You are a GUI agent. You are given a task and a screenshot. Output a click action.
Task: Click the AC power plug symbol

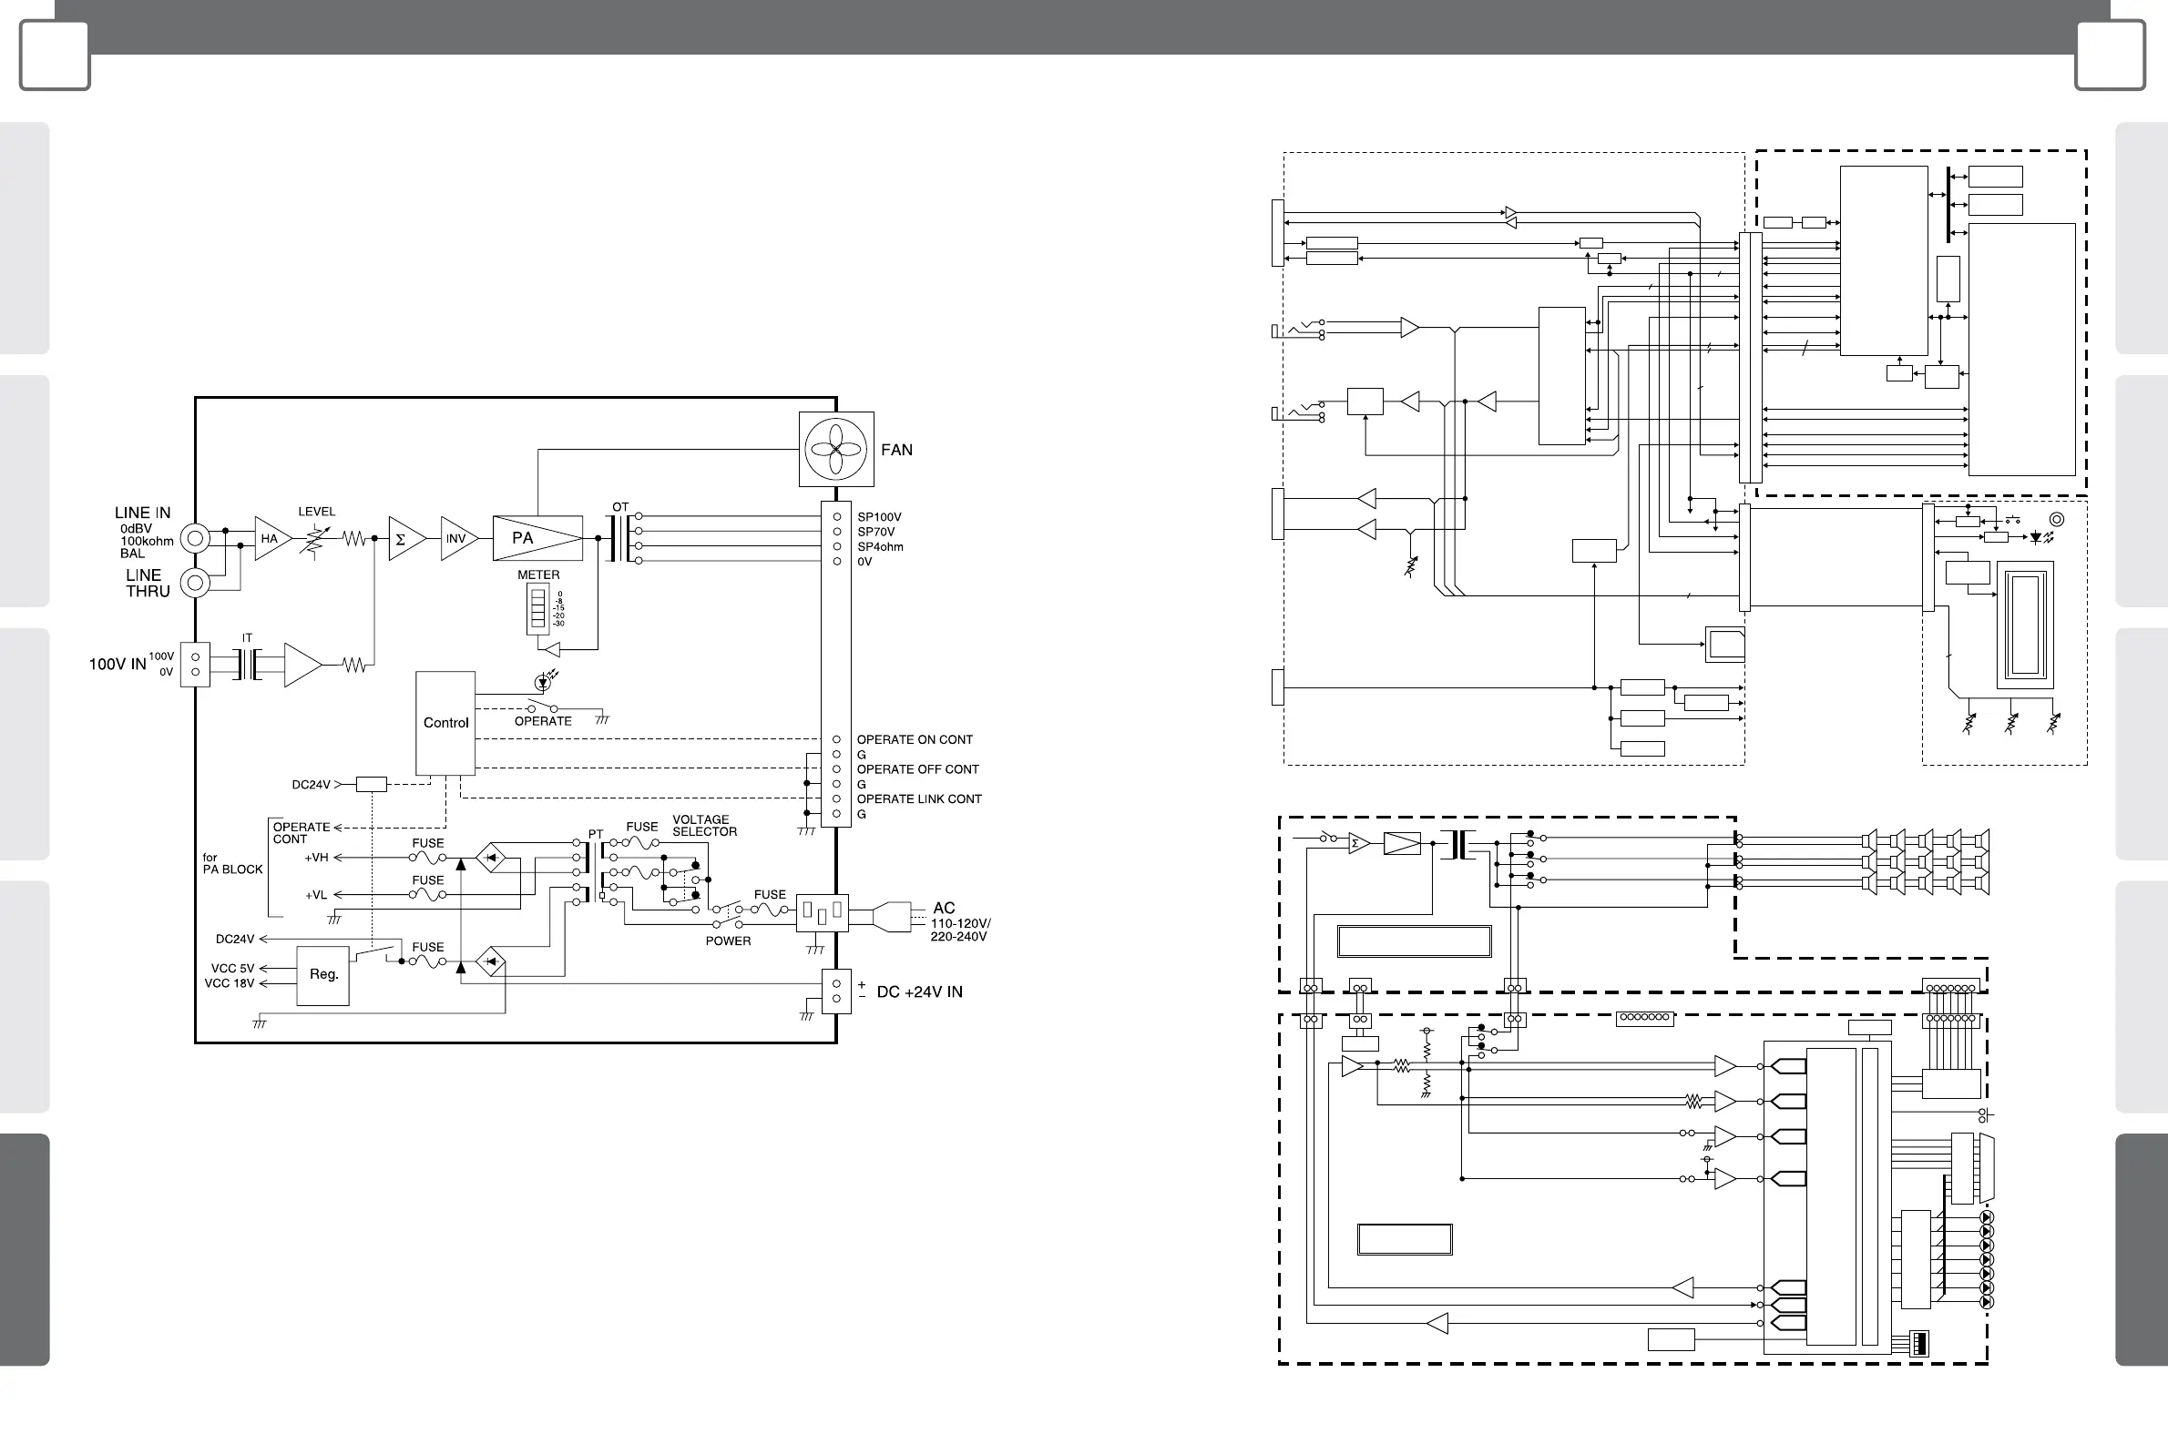[891, 916]
